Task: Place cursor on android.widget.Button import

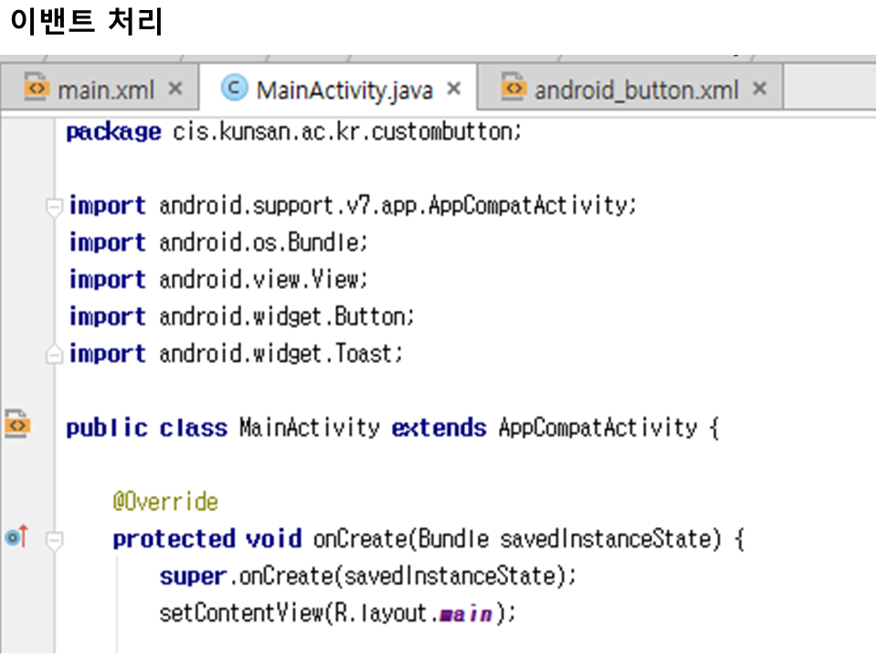Action: click(286, 317)
